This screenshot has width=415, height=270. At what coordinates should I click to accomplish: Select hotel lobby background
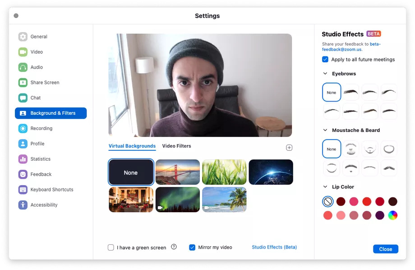131,200
